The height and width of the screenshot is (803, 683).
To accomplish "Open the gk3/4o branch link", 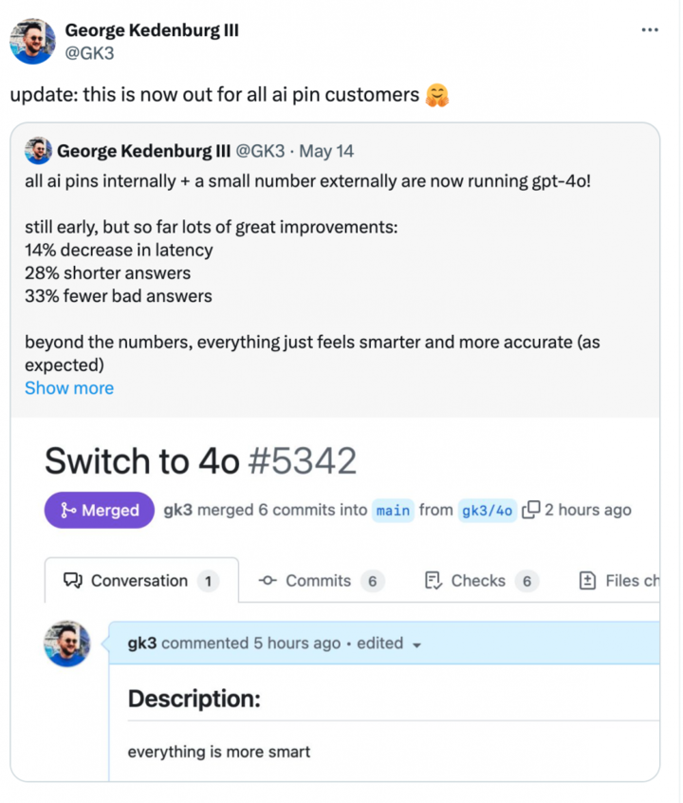I will (487, 510).
